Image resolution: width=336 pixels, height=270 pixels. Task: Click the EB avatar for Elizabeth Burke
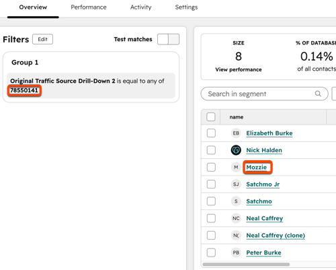coord(236,133)
